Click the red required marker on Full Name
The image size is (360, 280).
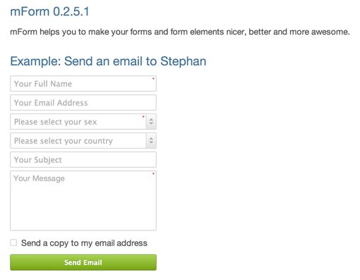(153, 78)
